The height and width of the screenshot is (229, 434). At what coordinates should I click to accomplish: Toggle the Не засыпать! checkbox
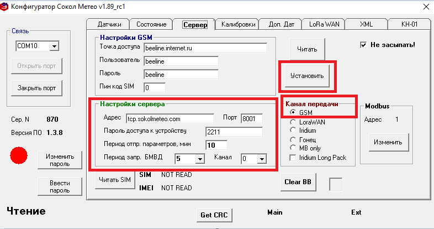pyautogui.click(x=363, y=45)
